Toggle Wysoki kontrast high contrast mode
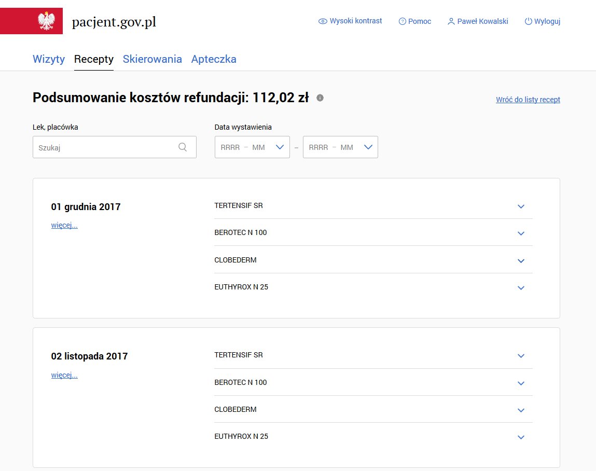This screenshot has height=471, width=596. pyautogui.click(x=350, y=21)
